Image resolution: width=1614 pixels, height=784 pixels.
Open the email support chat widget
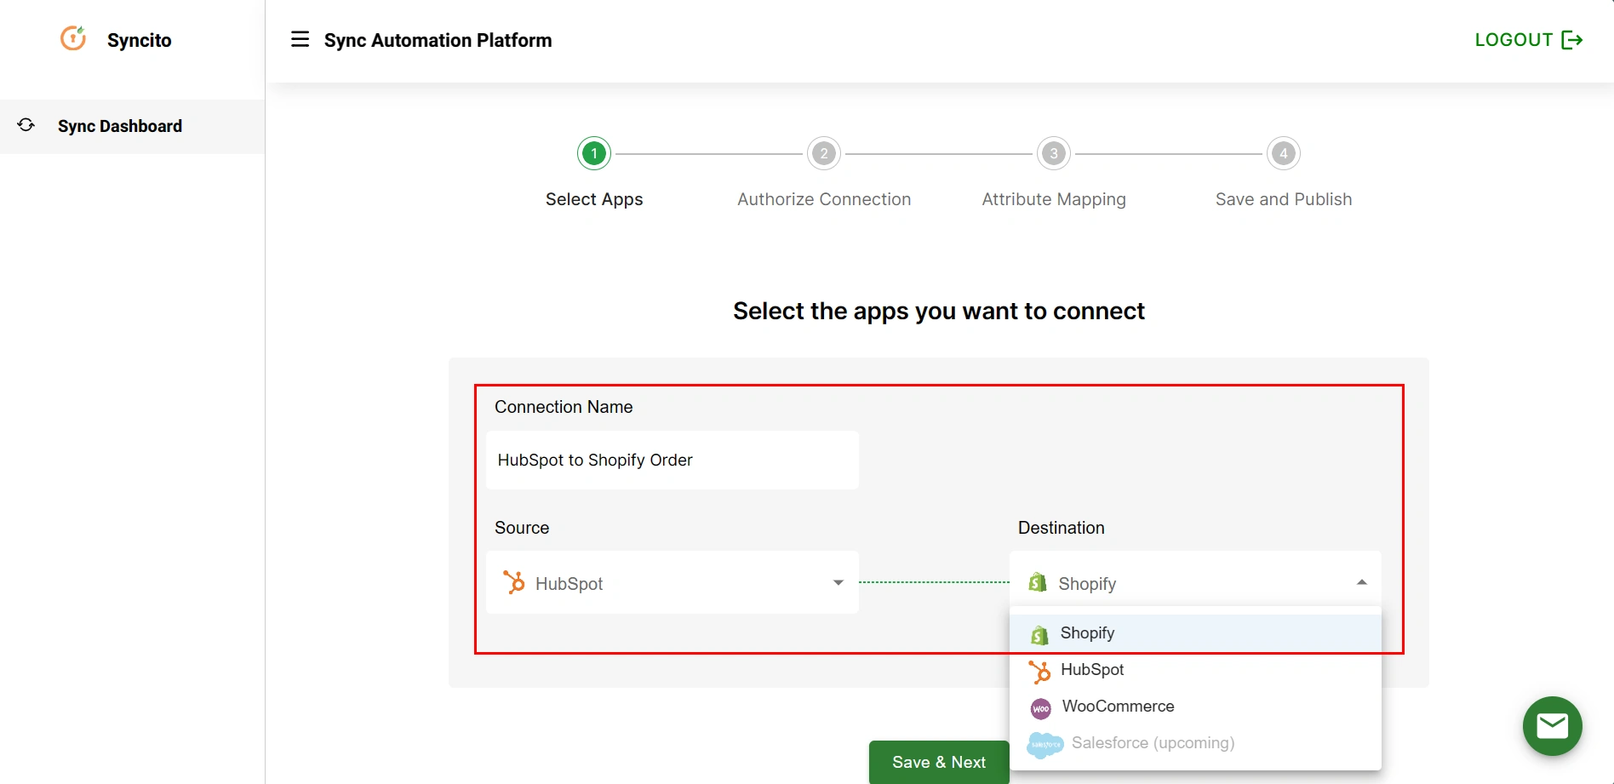click(x=1552, y=725)
